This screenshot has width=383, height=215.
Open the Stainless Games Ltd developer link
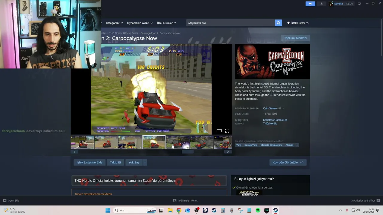click(x=275, y=120)
